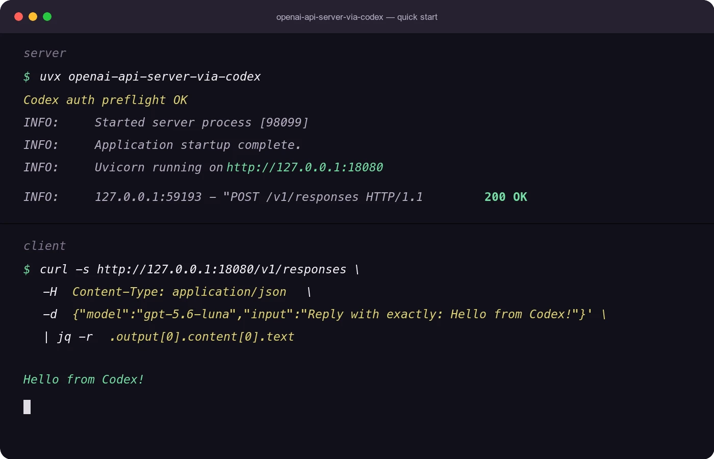714x459 pixels.
Task: Click the JSON payload with gpt-5.6-luna
Action: (x=333, y=314)
